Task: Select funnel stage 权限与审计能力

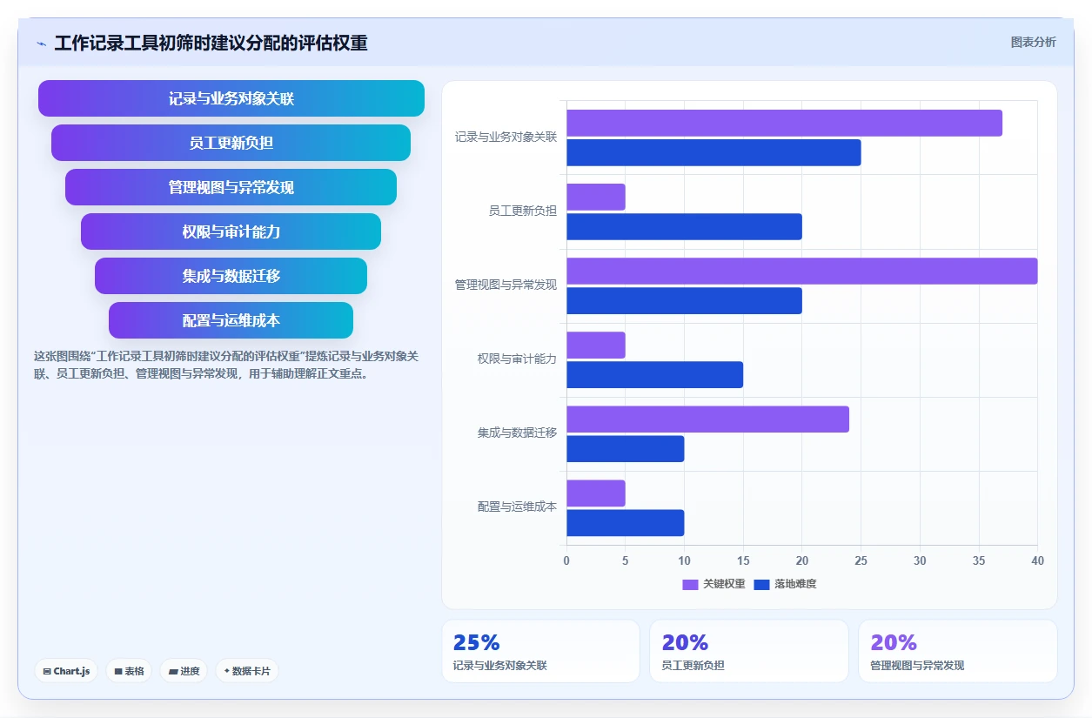Action: click(x=231, y=232)
